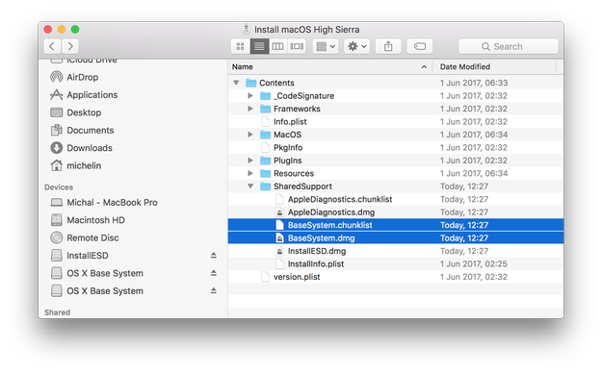Open AirDrop in the sidebar
Viewport: 602px width, 373px height.
pos(82,77)
